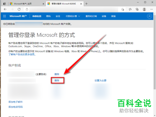Viewport: 156px width, 117px height.
Task: Open the browser settings ellipsis menu
Action: (152, 9)
